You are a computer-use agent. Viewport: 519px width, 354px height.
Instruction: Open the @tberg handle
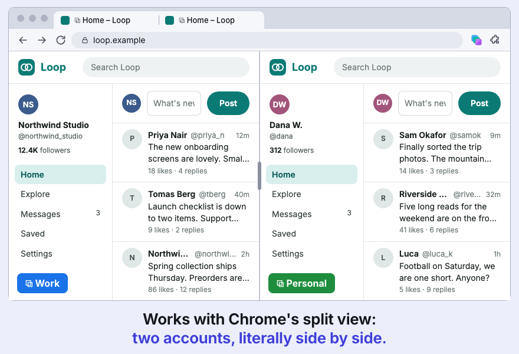point(212,194)
